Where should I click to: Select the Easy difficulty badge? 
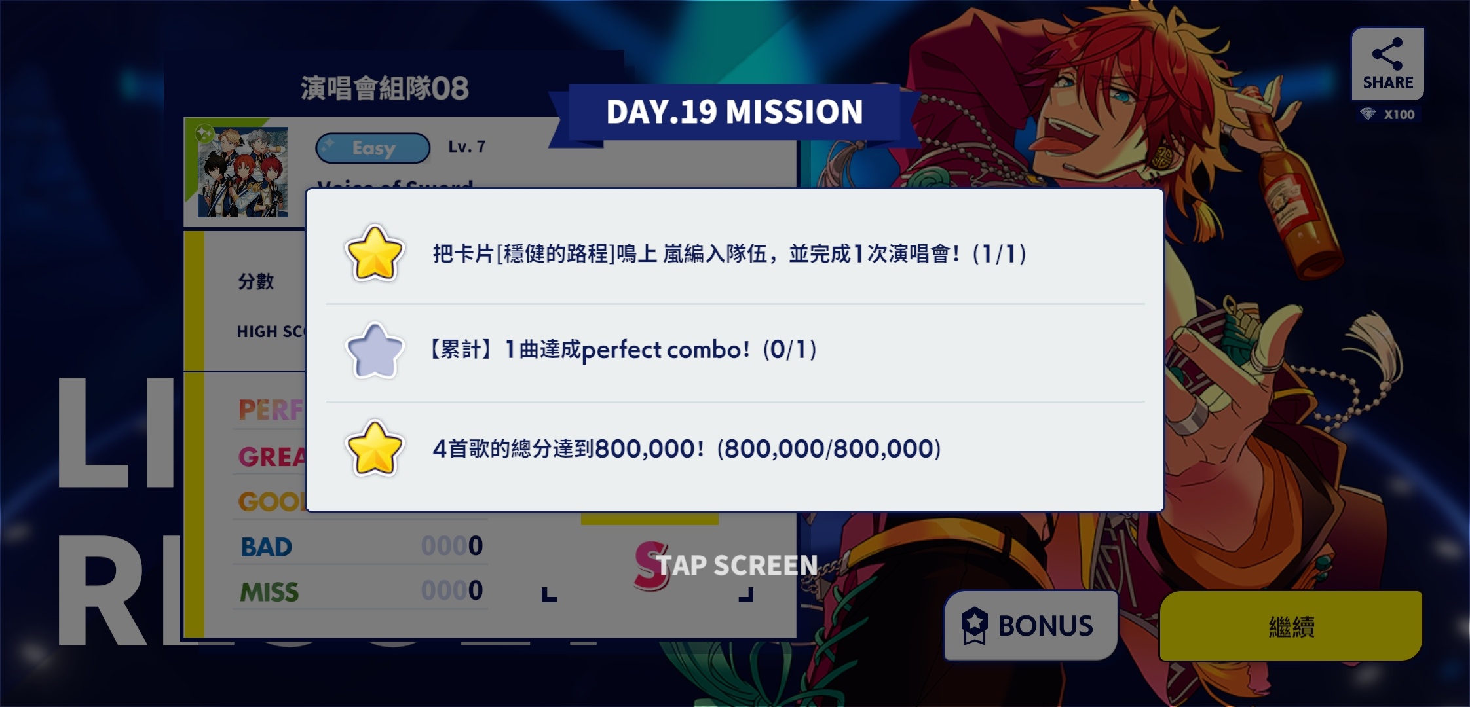373,148
